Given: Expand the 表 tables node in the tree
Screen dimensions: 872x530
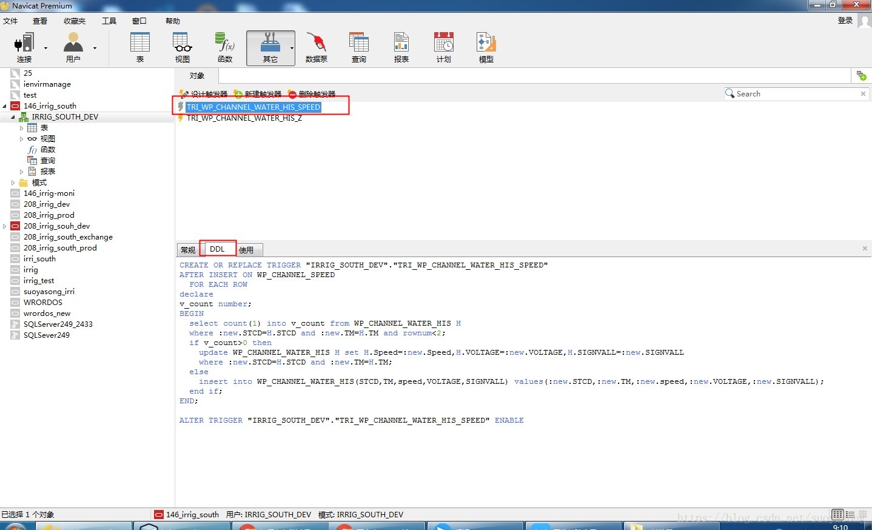Looking at the screenshot, I should [x=22, y=128].
